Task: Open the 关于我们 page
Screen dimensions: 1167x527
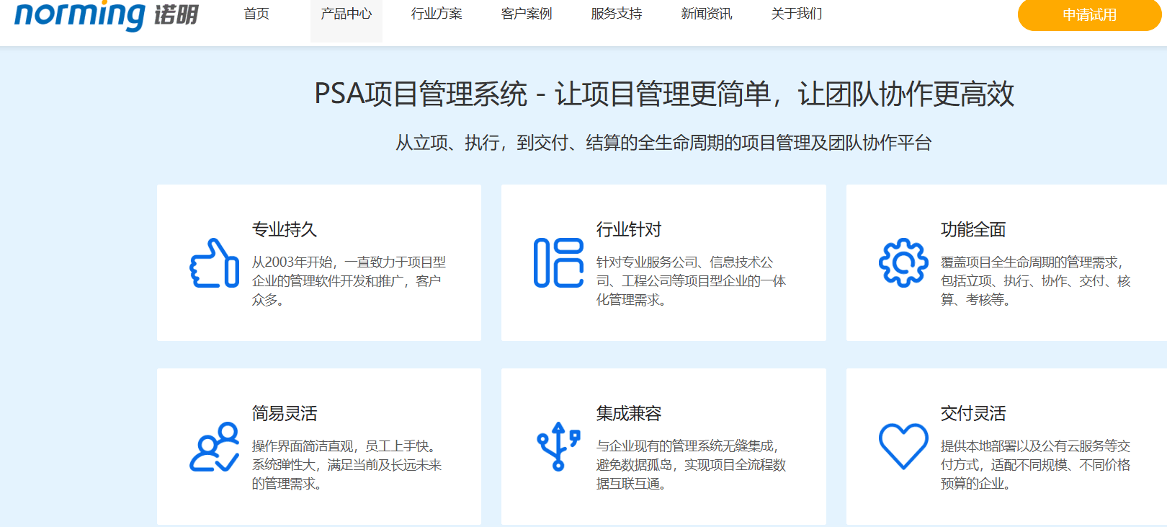Action: [797, 14]
